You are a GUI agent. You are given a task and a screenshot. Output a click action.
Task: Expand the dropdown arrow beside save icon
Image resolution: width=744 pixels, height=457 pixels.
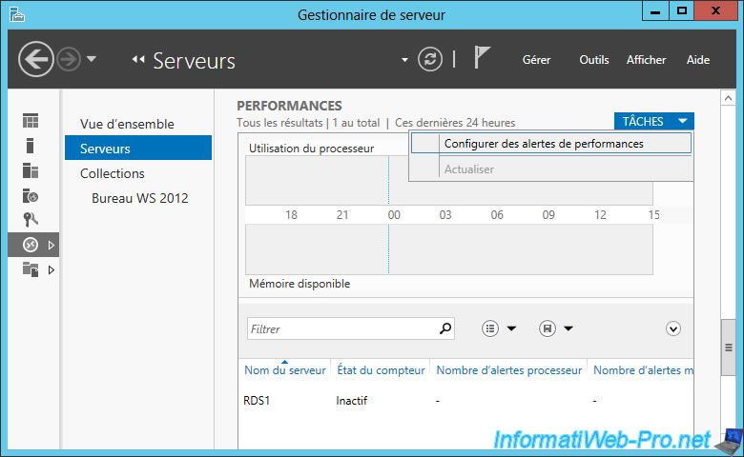(x=568, y=328)
